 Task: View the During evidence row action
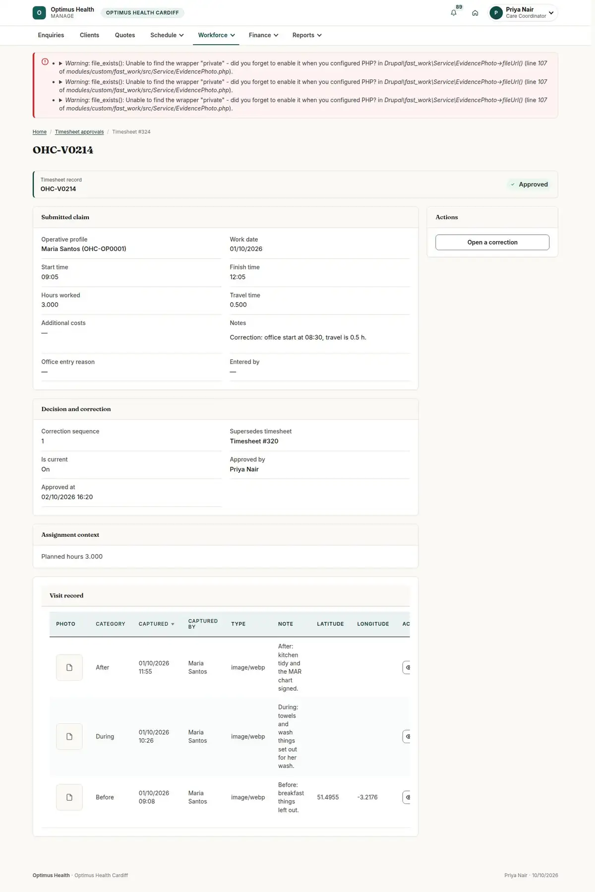(407, 736)
